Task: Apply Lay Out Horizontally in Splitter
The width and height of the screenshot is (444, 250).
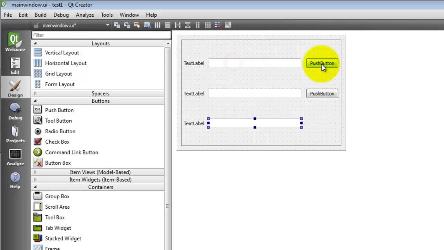Action: (x=178, y=25)
